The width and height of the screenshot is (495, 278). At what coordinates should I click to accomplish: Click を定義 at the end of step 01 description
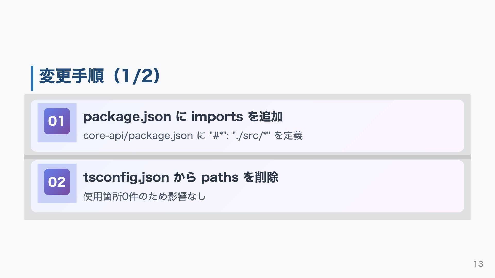(x=288, y=136)
